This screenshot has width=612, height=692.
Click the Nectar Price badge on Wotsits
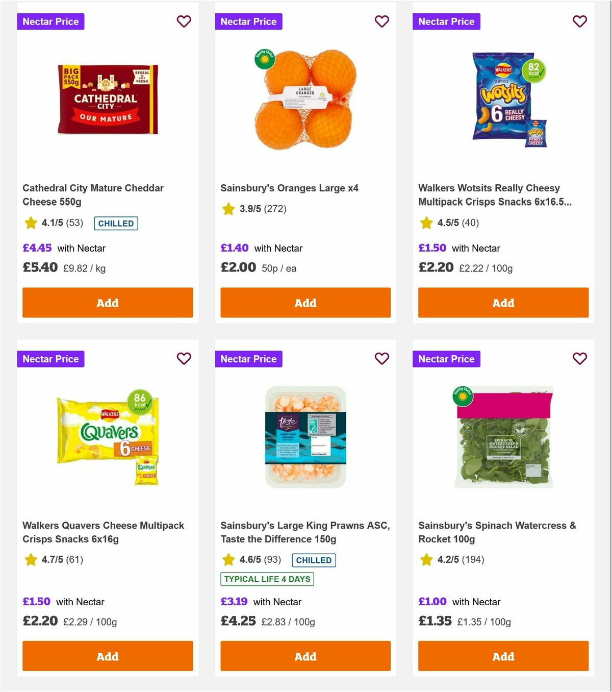[x=446, y=21]
